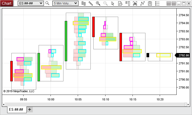Expand the ES ##-## instrument dropdown
This screenshot has height=115, width=192.
(30, 3)
